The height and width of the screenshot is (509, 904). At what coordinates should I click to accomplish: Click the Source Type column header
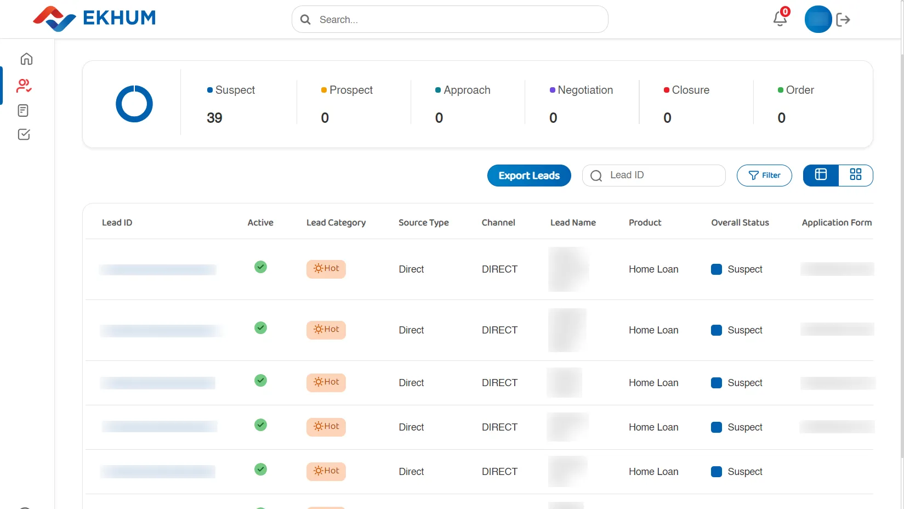pos(424,223)
